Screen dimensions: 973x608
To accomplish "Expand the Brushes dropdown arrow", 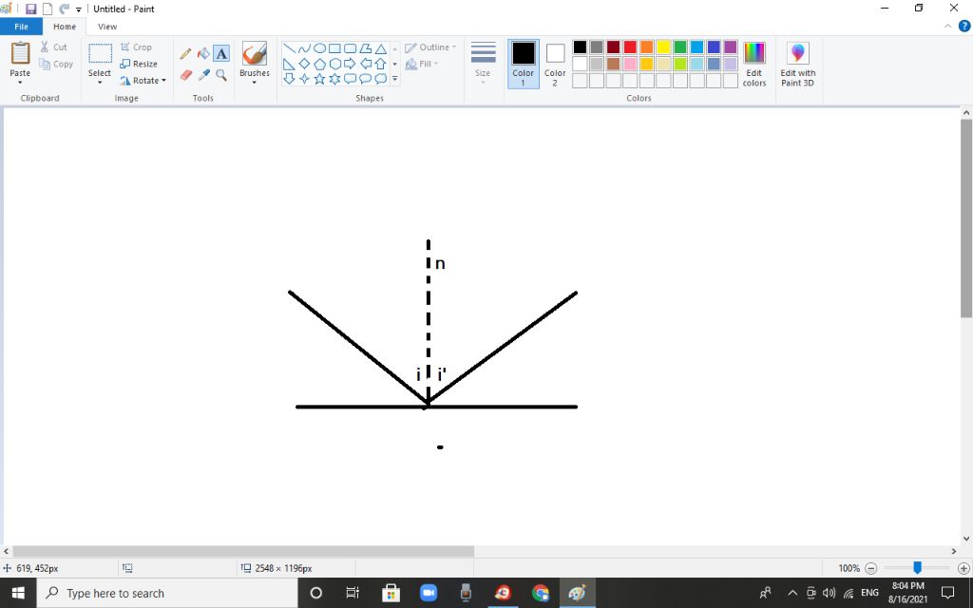I will [255, 83].
